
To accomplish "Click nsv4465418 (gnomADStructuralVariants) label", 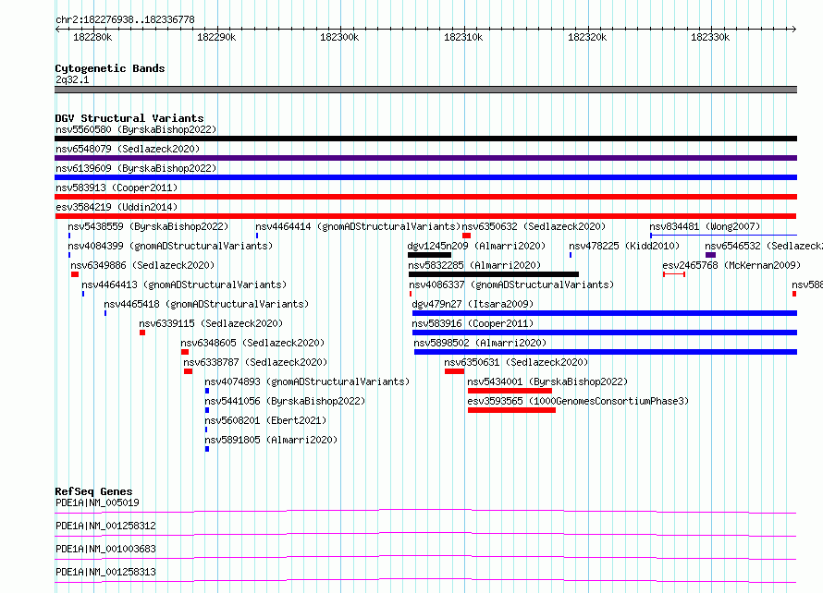I will (206, 304).
